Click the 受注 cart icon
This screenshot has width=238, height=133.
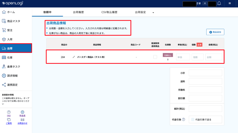4,30
